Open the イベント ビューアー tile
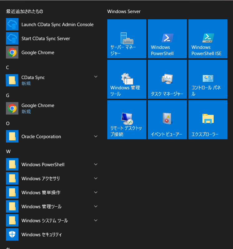Image resolution: width=233 pixels, height=249 pixels. point(167,120)
